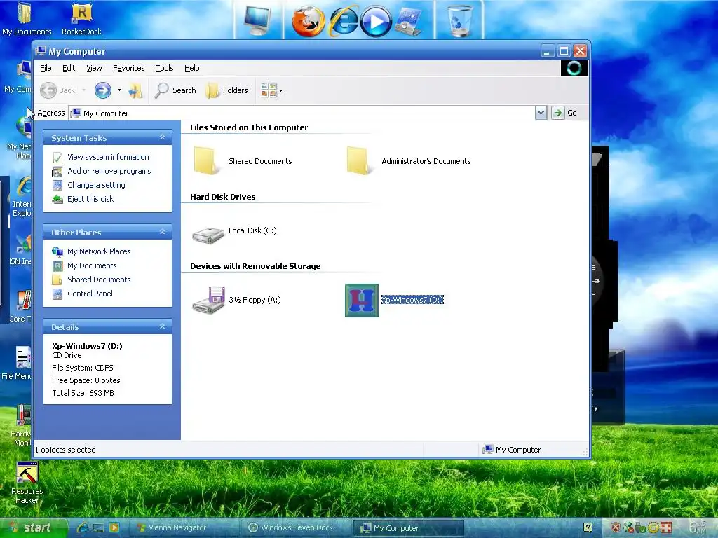
Task: Select the Xp-Windows7 (D:) CD drive icon
Action: tap(362, 300)
